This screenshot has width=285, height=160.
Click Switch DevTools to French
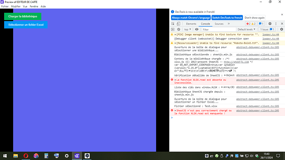point(227,18)
